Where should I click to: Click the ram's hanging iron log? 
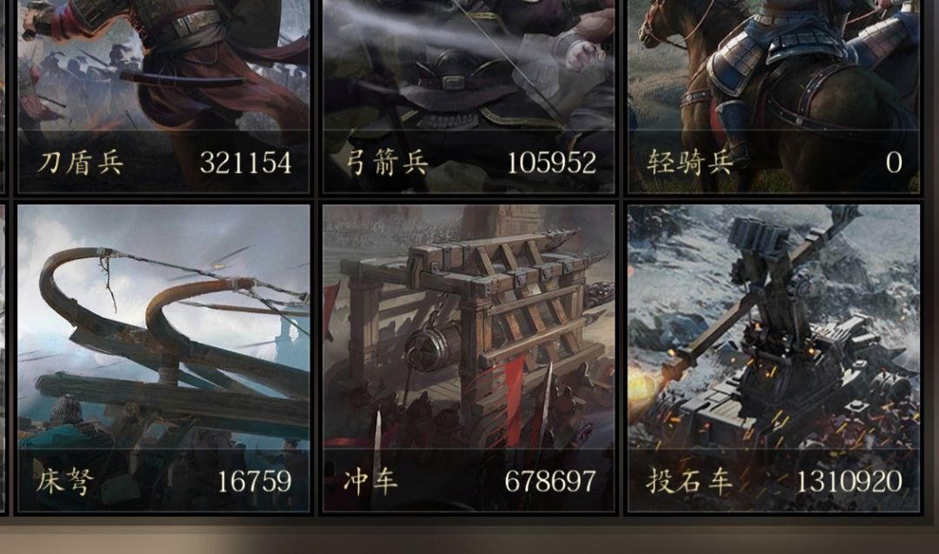434,345
